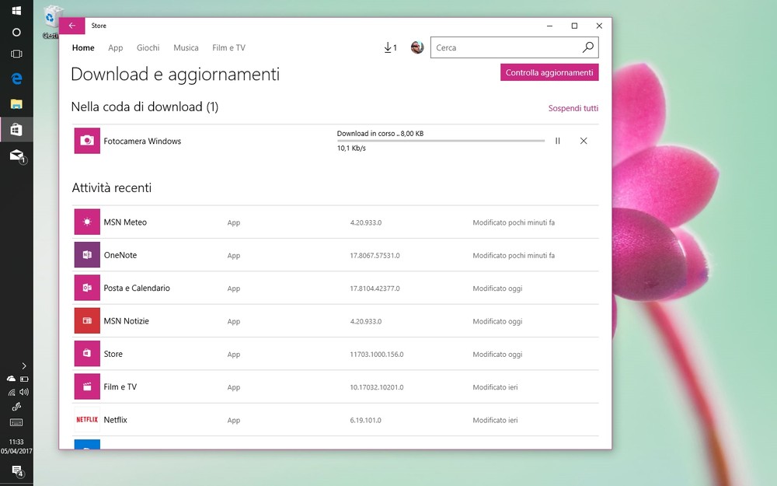Go back using the Store back arrow
The width and height of the screenshot is (777, 486).
click(x=71, y=26)
